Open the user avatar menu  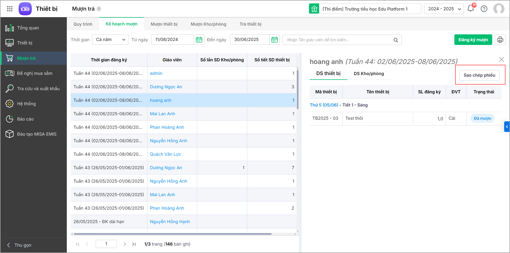499,9
